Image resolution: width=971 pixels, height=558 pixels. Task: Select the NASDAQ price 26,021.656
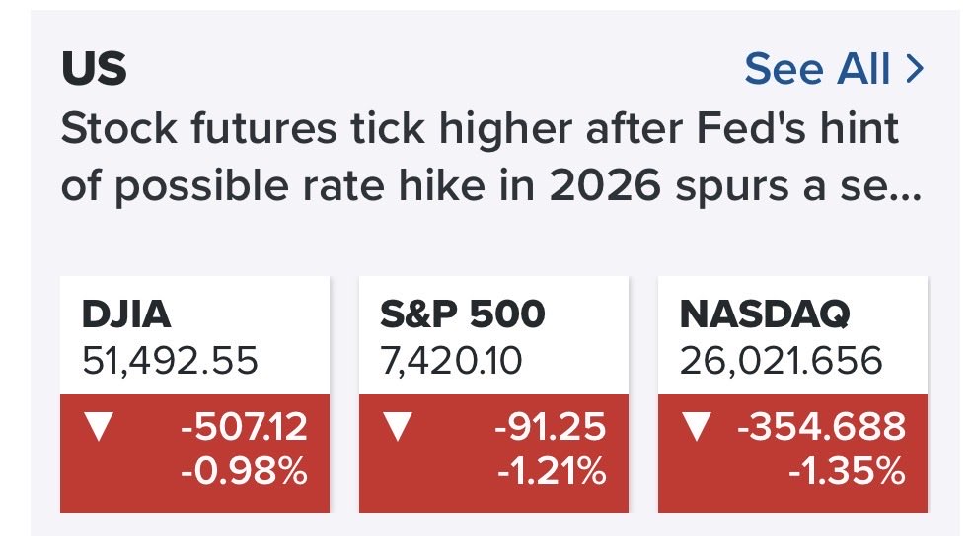point(781,361)
